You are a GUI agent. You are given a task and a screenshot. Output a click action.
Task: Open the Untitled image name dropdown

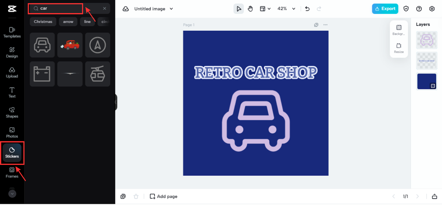[x=154, y=9]
